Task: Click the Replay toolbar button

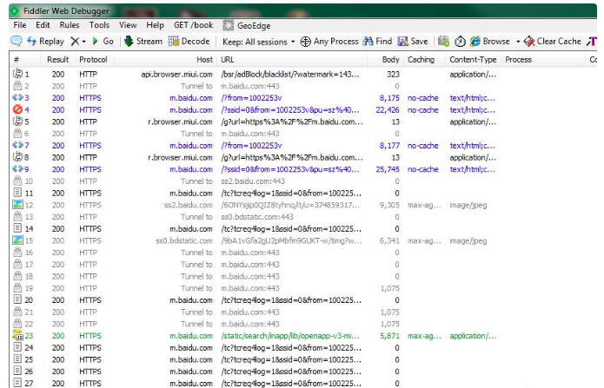Action: pyautogui.click(x=45, y=41)
